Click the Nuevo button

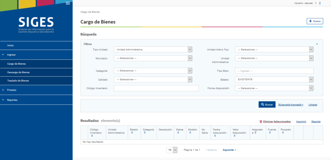[x=315, y=21]
